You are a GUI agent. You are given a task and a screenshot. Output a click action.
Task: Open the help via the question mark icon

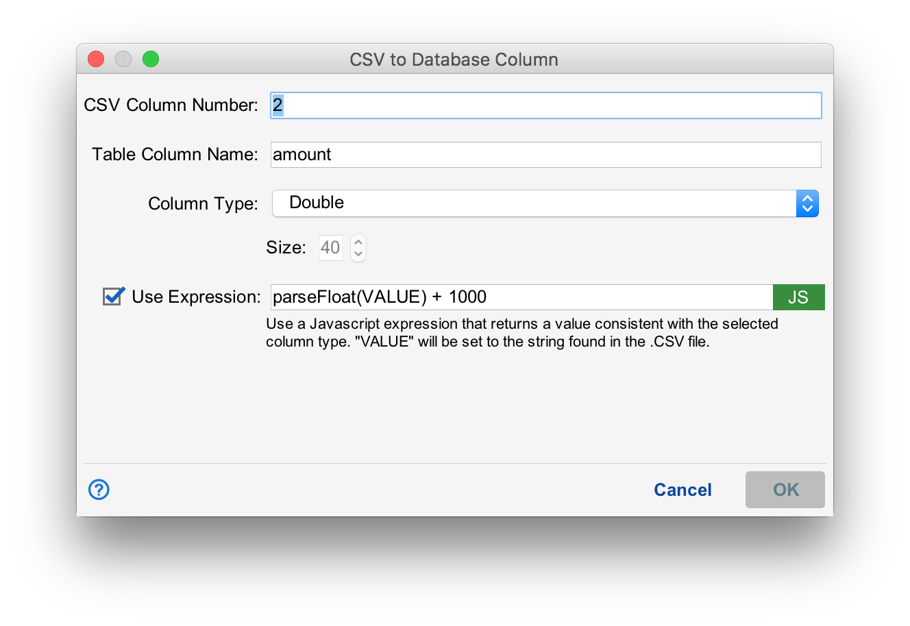98,489
